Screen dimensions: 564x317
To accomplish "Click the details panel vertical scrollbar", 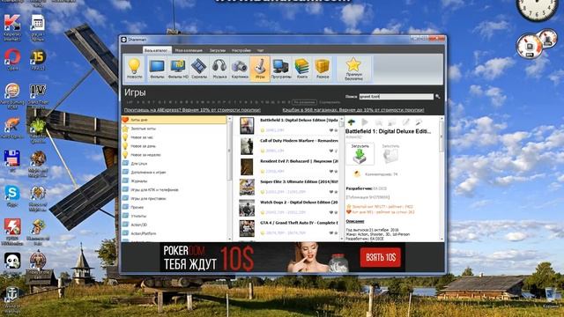I will coord(442,178).
